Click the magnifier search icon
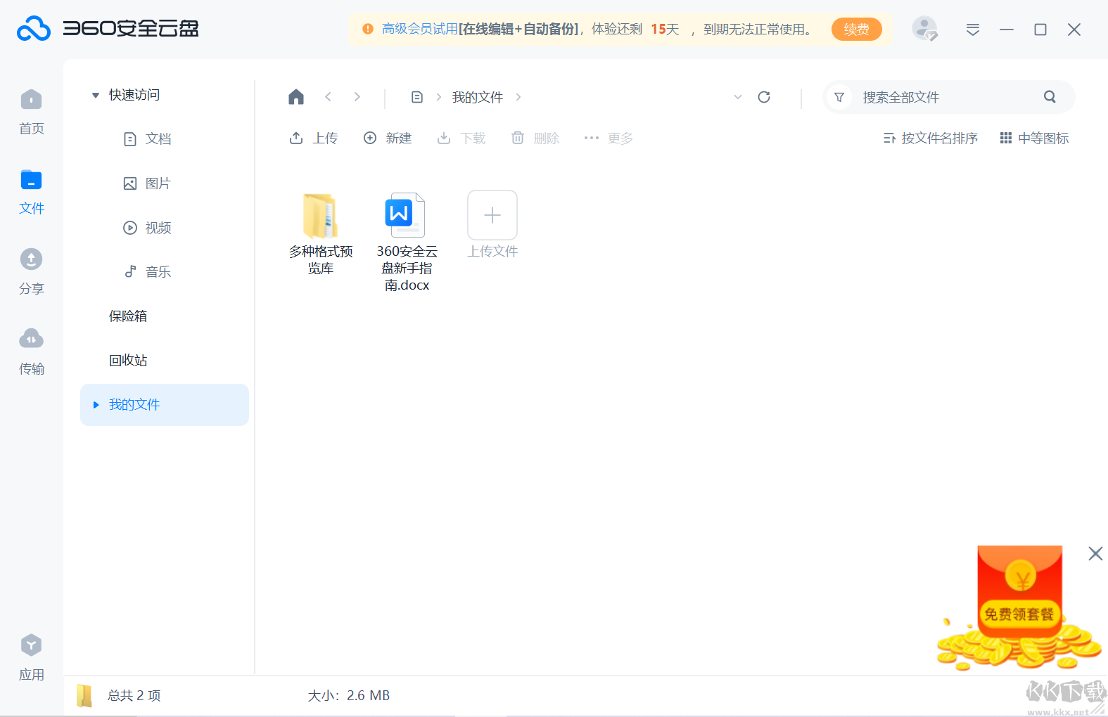The width and height of the screenshot is (1108, 717). (x=1050, y=97)
